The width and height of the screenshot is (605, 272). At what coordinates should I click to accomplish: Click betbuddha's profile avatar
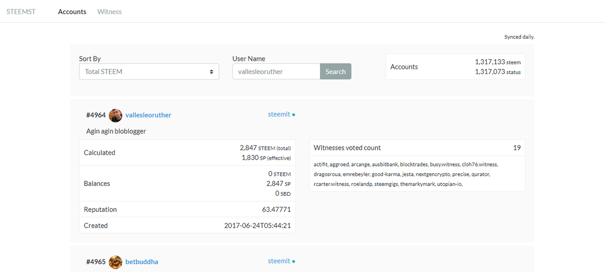click(x=115, y=262)
